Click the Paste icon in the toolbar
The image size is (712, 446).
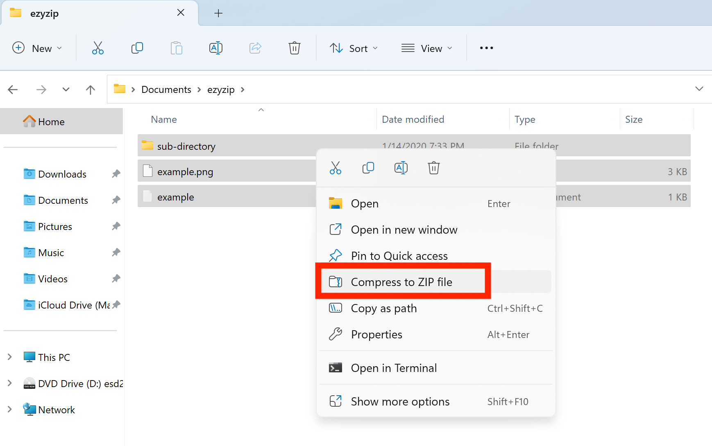click(x=177, y=48)
